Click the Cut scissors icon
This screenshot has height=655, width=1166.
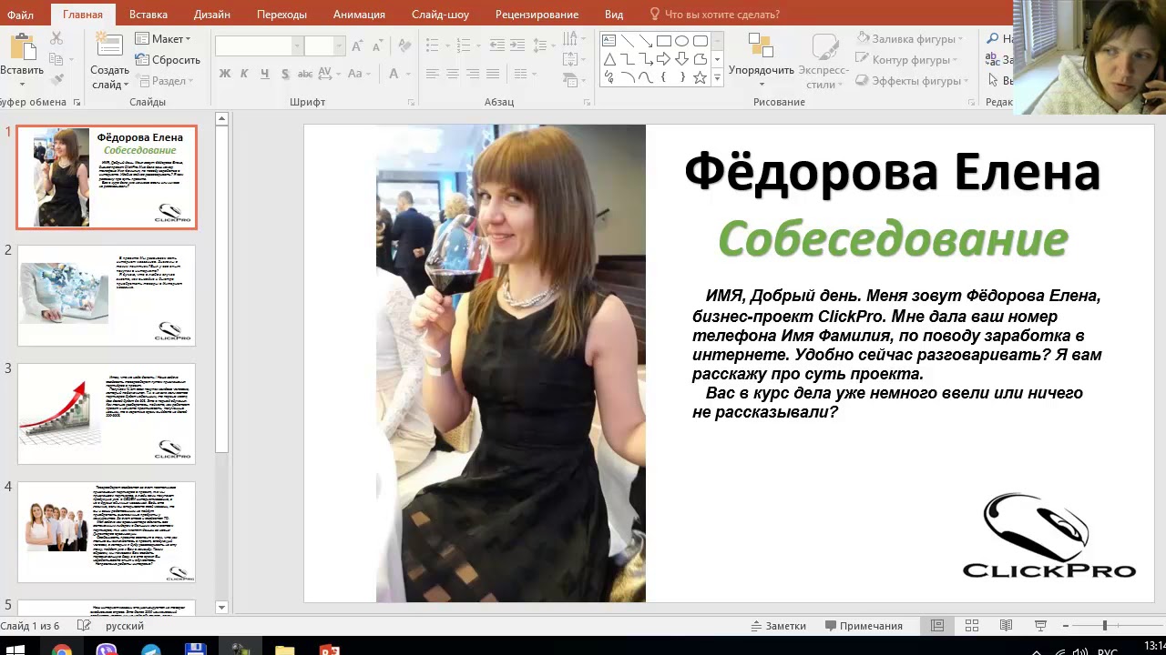(56, 38)
